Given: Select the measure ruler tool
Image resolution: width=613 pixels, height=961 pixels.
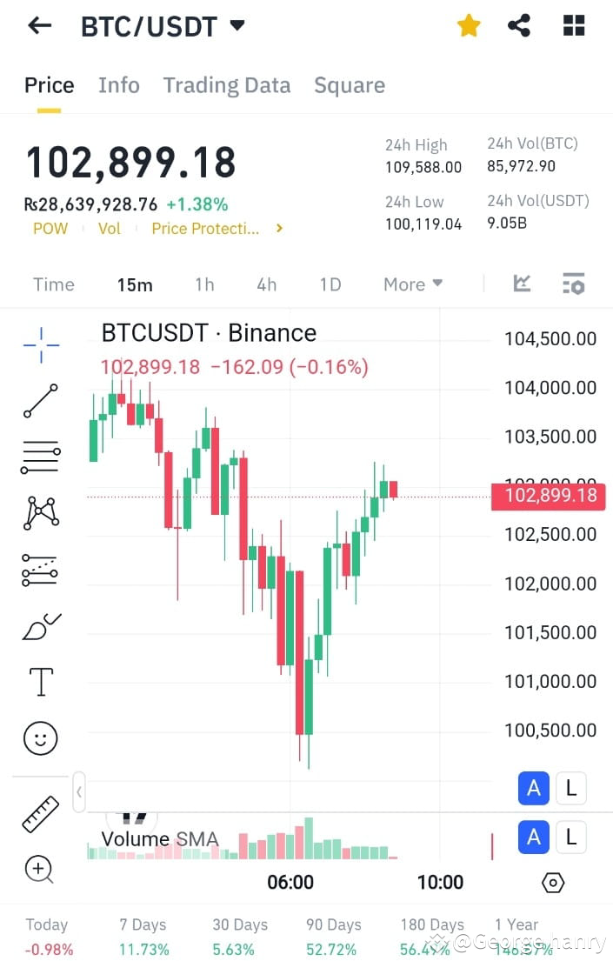Looking at the screenshot, I should coord(40,812).
